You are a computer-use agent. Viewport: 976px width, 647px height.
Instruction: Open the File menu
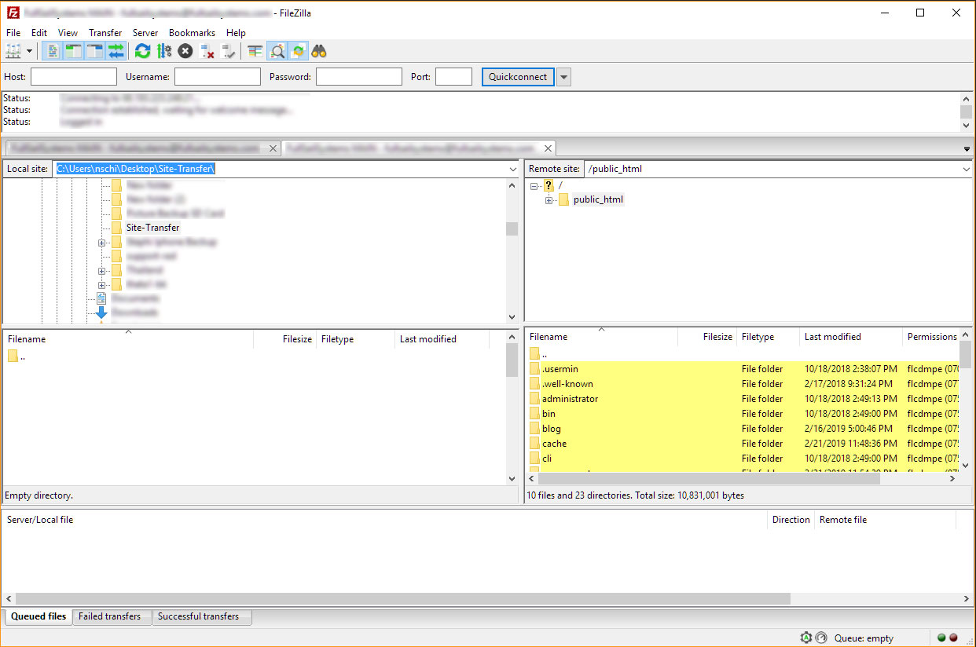click(x=13, y=33)
